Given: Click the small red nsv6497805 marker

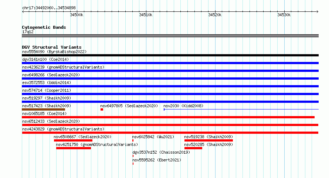Looking at the screenshot, I should click(x=102, y=109).
